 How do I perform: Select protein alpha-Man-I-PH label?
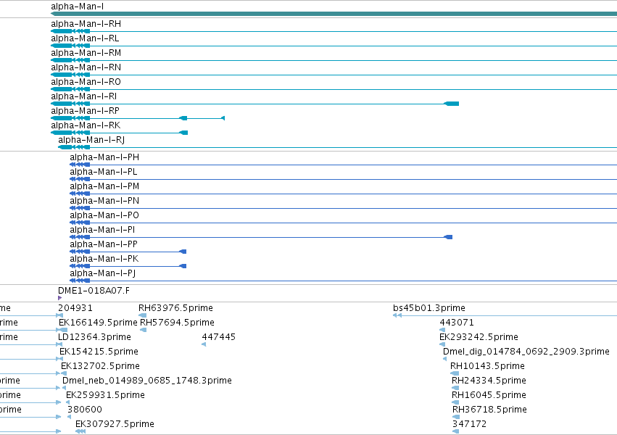104,158
